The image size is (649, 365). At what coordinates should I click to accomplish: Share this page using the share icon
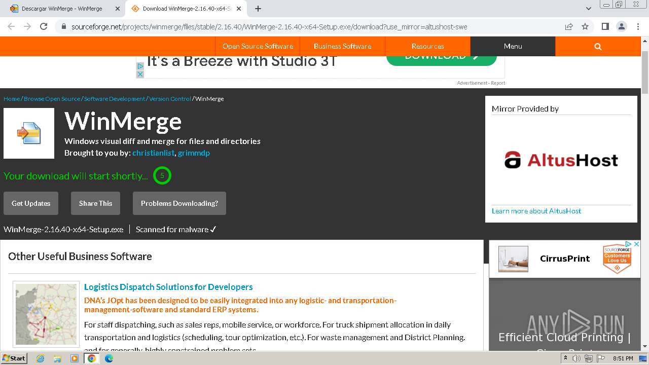tap(569, 26)
